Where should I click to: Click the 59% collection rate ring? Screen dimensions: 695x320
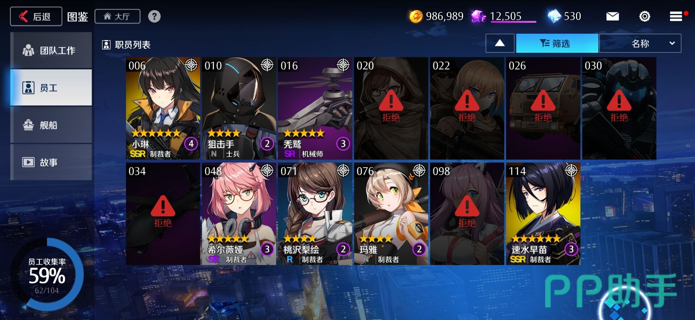point(47,275)
